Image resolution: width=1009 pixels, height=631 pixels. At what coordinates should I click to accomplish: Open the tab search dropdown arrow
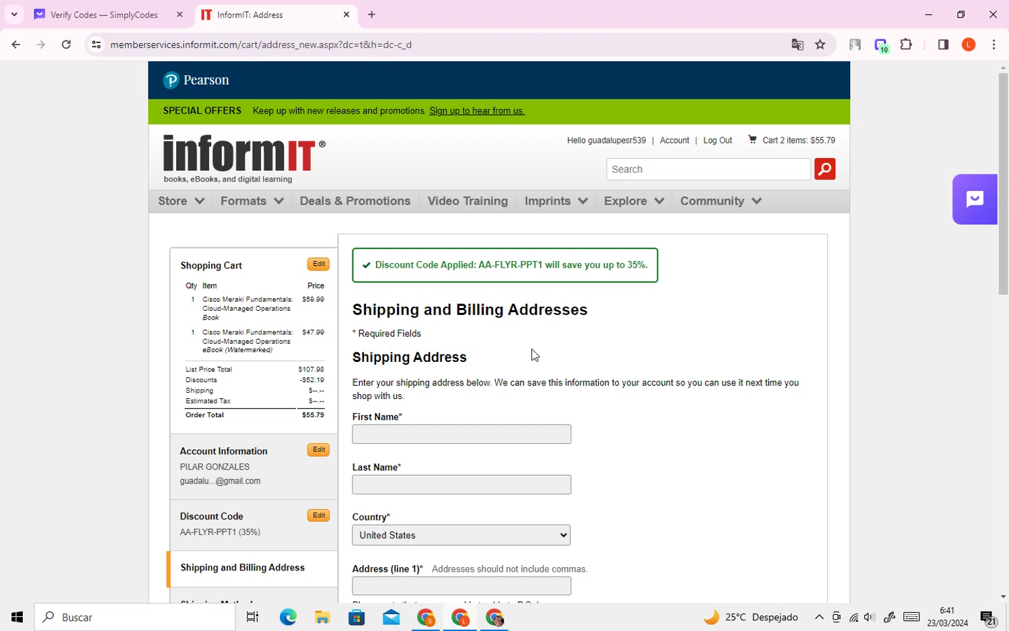tap(13, 14)
